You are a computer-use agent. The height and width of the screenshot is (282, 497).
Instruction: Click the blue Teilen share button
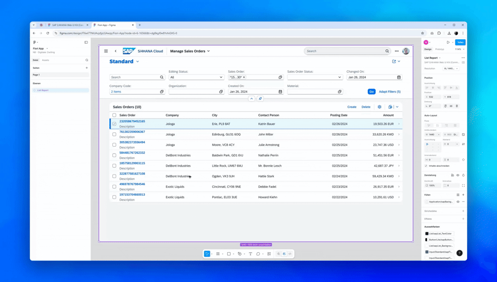460,42
